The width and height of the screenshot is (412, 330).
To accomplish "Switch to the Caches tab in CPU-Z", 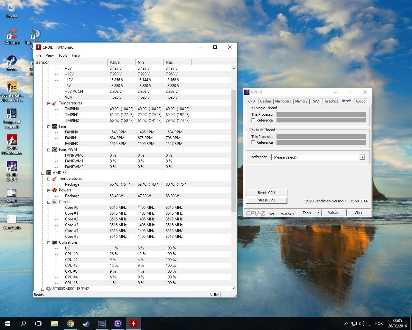I will [266, 101].
